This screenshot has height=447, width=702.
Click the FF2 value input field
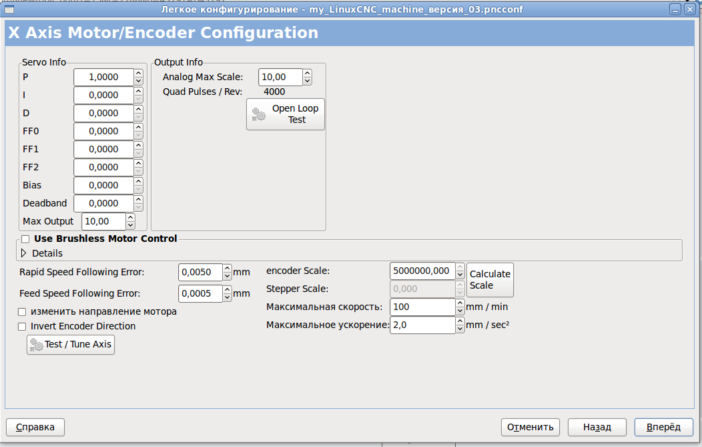[x=103, y=167]
